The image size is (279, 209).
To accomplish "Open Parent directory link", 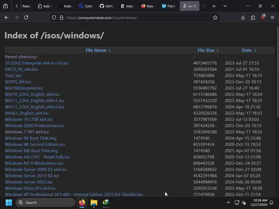I will coord(21,57).
